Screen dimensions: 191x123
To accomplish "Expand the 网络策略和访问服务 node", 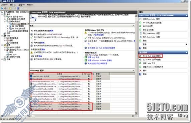I will (5, 19).
